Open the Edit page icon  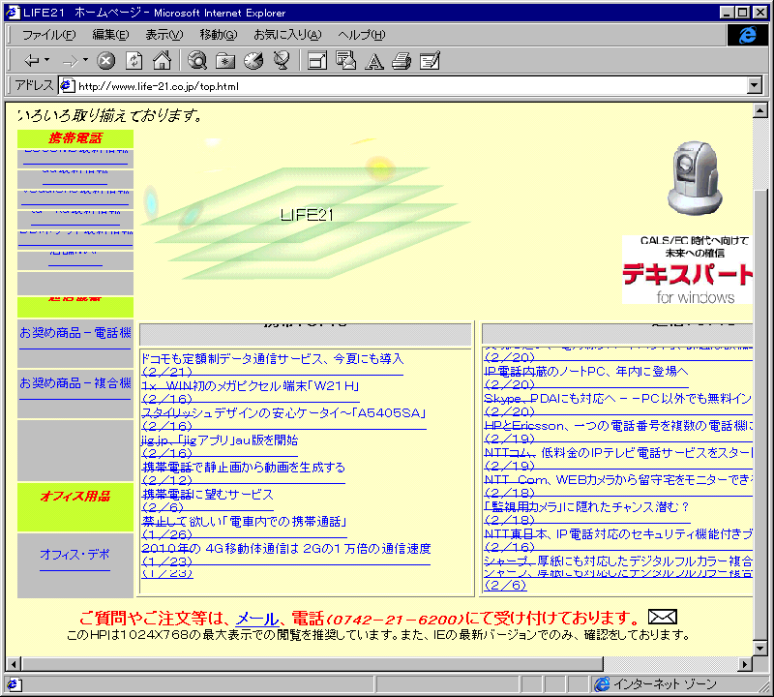click(x=430, y=61)
